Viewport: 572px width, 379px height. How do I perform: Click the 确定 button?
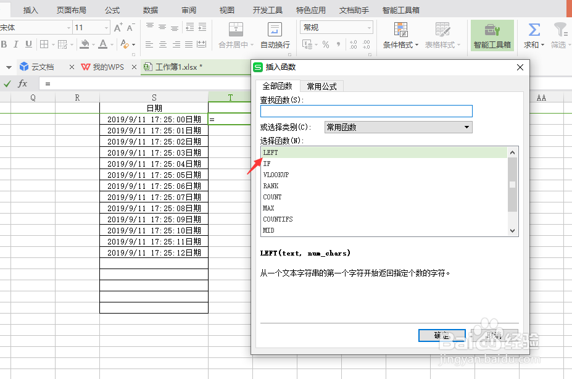tap(442, 336)
